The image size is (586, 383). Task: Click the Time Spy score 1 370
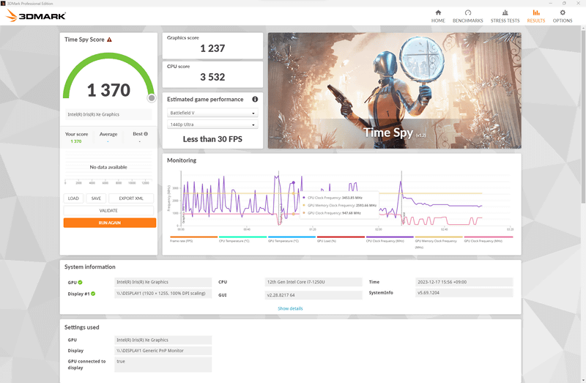(108, 90)
